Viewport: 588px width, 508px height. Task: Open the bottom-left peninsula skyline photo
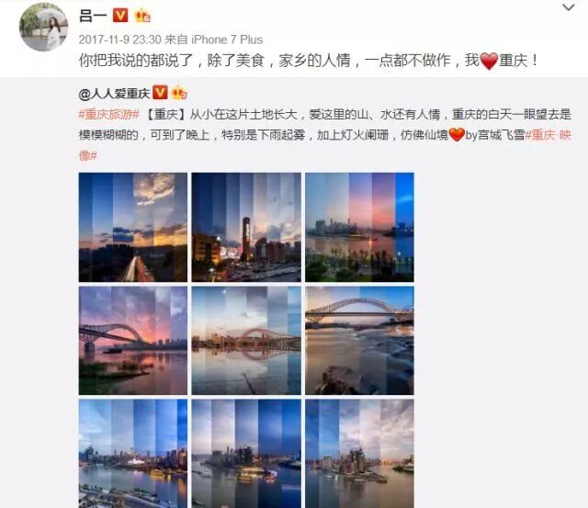133,454
